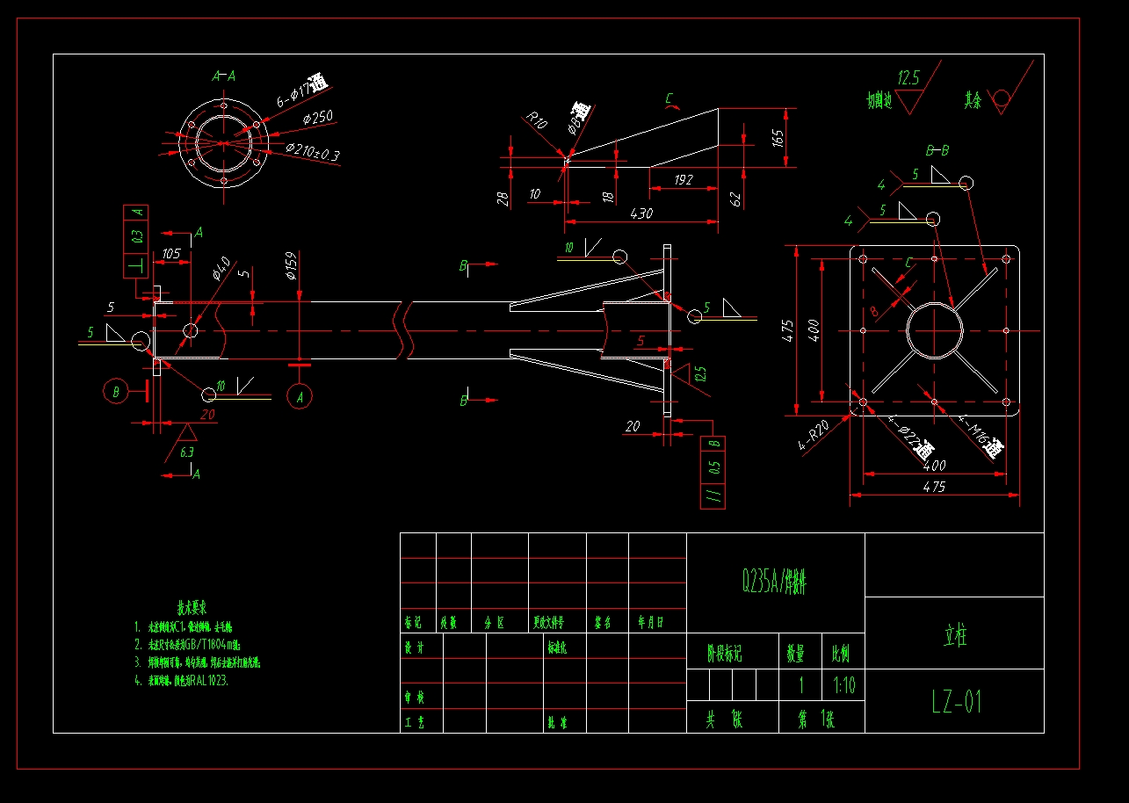Select the "标准化" label in title block

557,647
